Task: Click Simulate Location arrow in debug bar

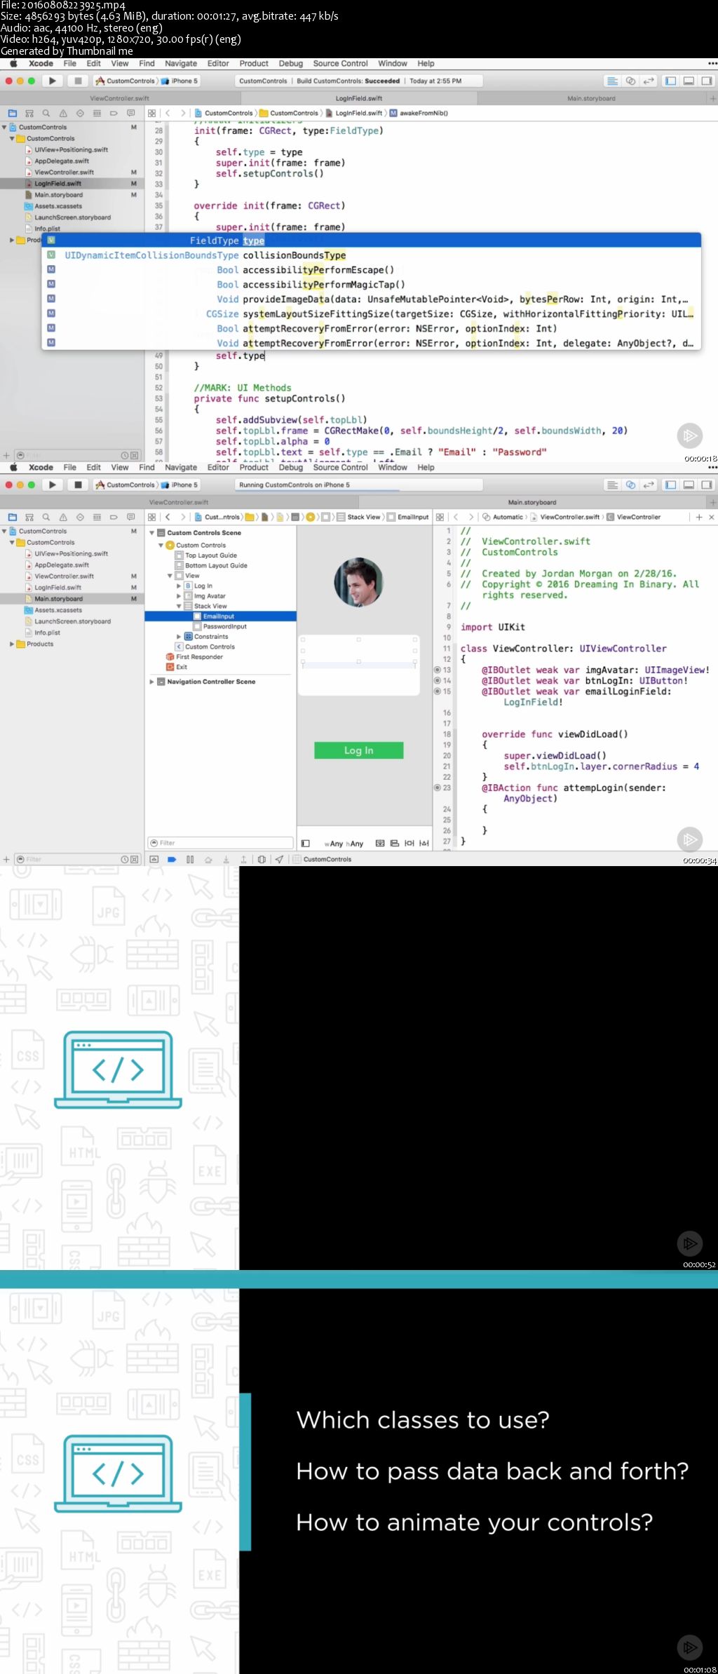Action: [x=279, y=859]
